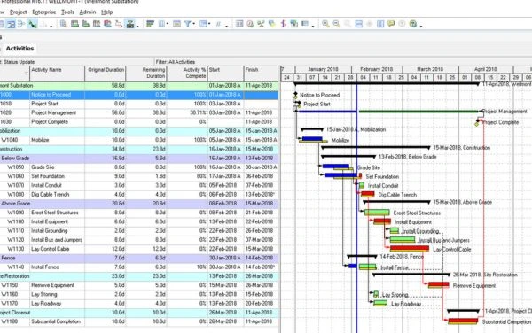Click the Filter funnel toolbar icon
This screenshot has height=333, width=532.
(x=187, y=24)
